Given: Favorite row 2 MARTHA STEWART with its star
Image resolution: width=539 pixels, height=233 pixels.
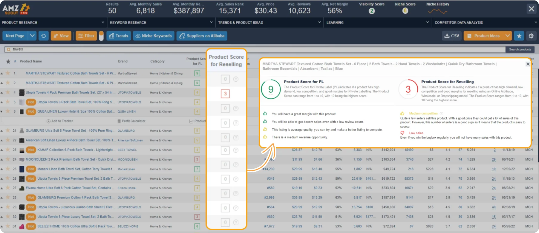Looking at the screenshot, I should (8, 83).
